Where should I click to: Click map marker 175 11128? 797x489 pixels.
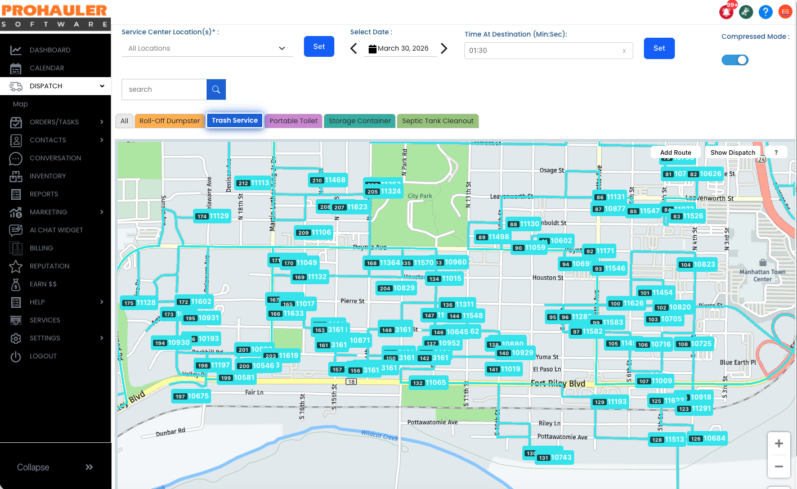click(140, 303)
